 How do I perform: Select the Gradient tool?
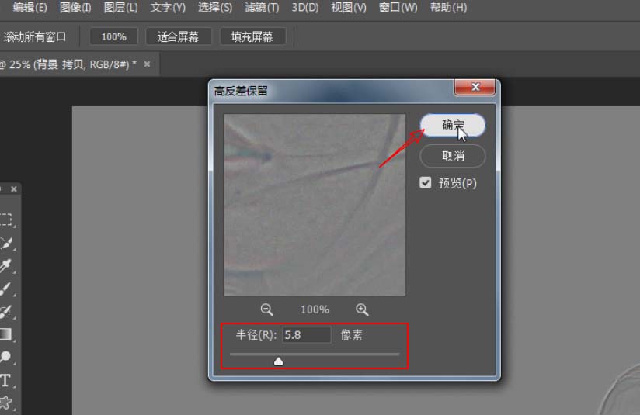[5, 334]
